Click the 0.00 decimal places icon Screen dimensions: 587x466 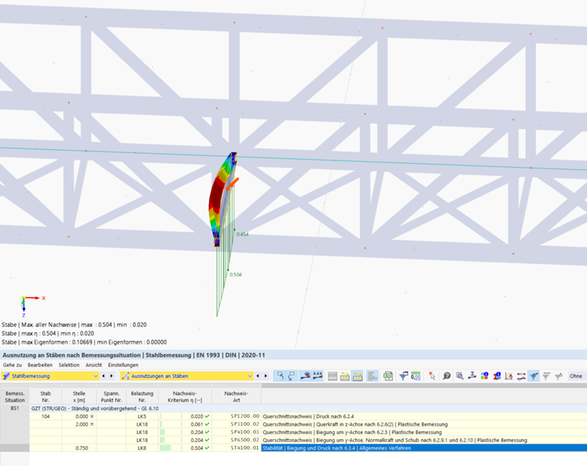[x=416, y=376]
